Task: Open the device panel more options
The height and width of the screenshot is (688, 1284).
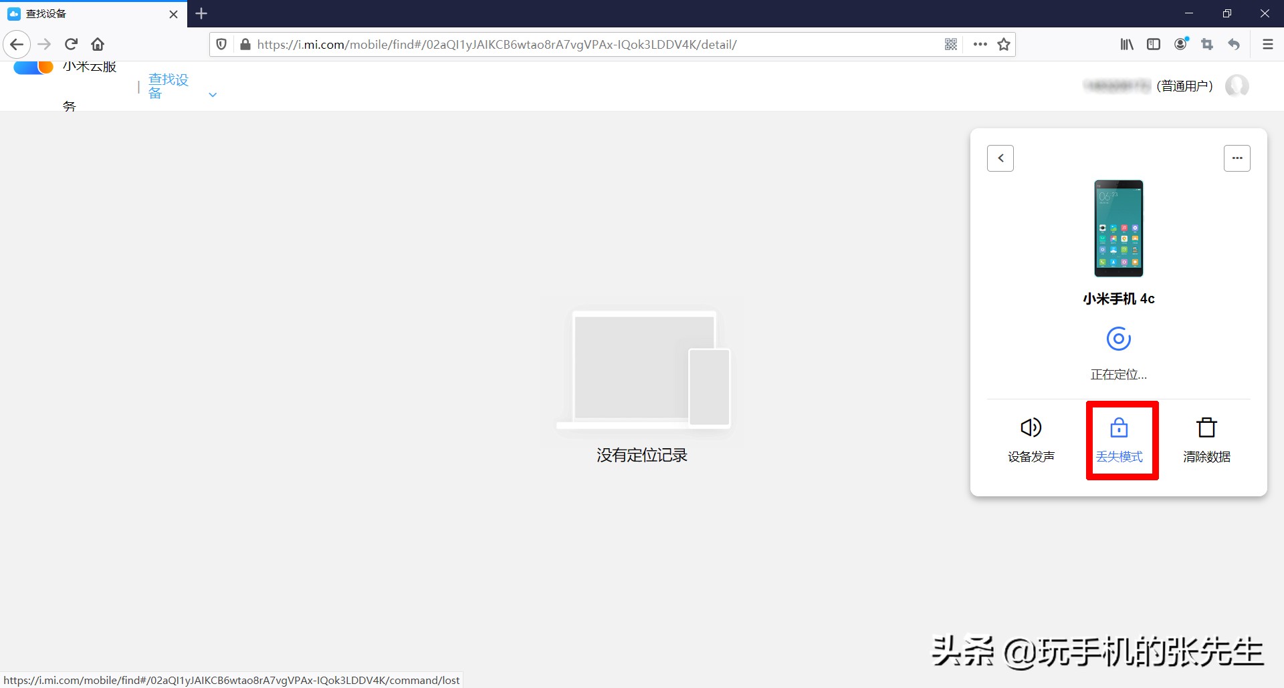Action: [x=1237, y=158]
